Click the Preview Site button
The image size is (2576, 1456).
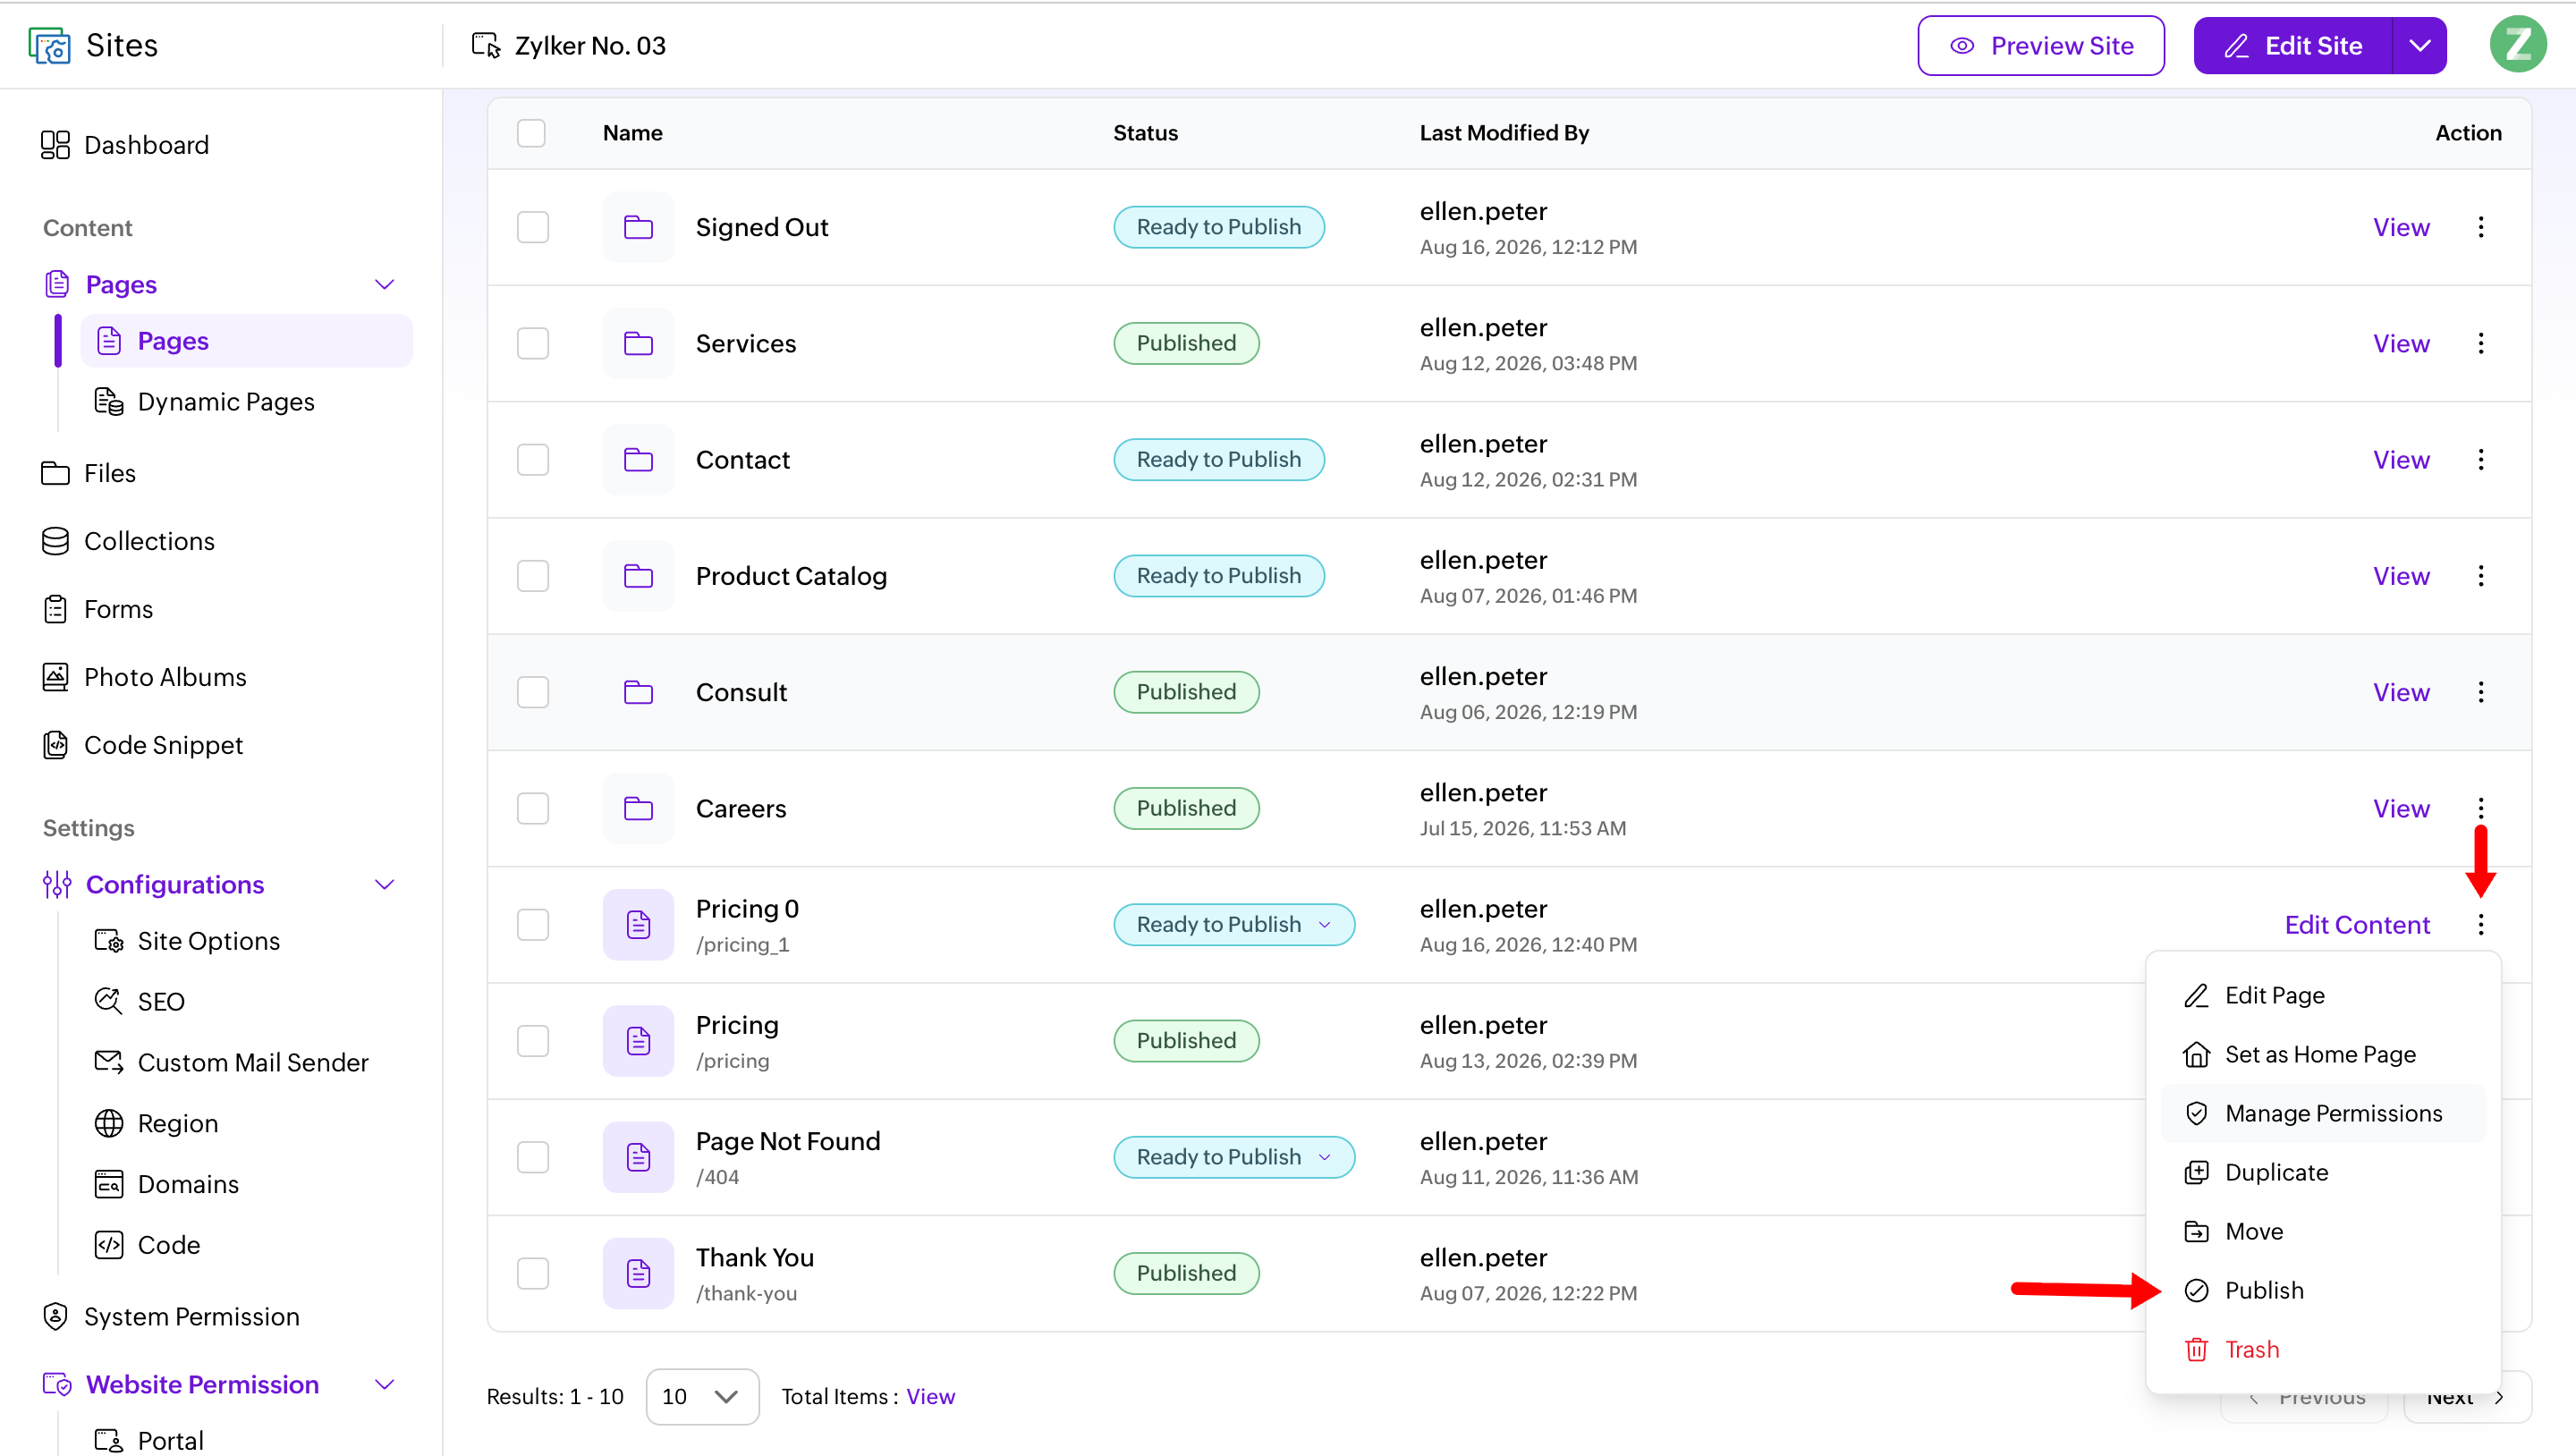tap(2040, 45)
